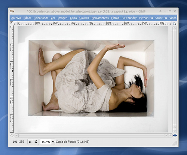This screenshot has width=187, height=155.
Task: Open the Python-Fu menu
Action: pyautogui.click(x=146, y=18)
